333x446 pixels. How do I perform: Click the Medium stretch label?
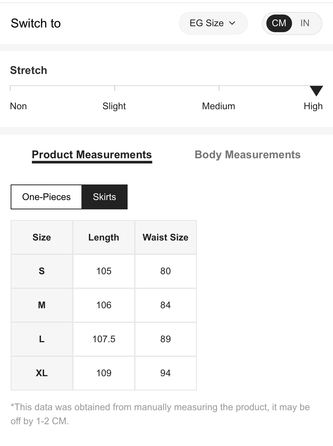(x=218, y=106)
